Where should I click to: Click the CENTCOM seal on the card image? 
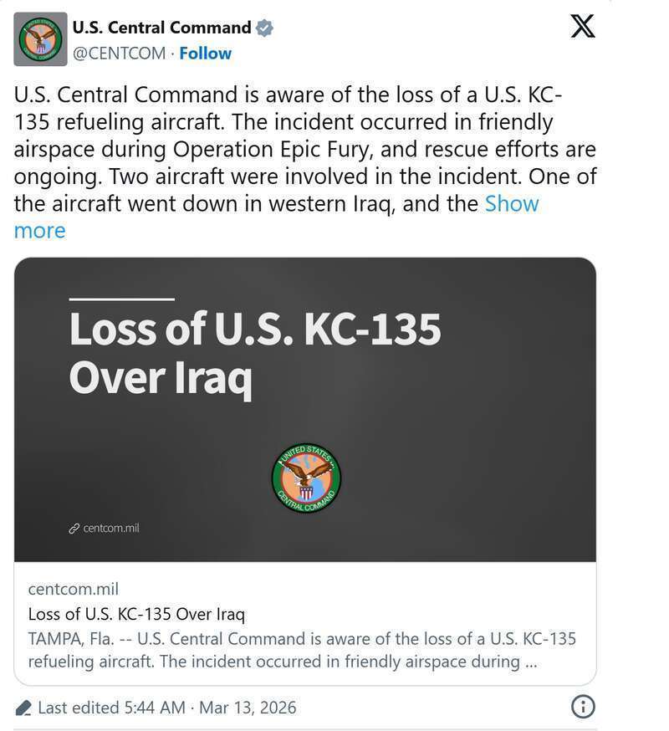306,478
